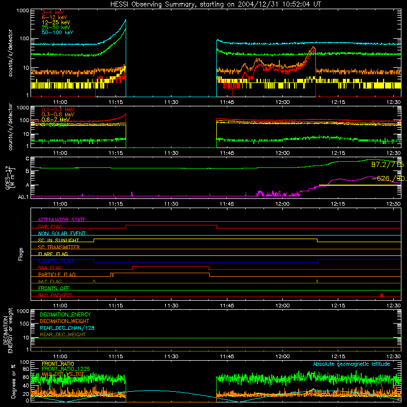Select the FRONT_RATIO legend label
The height and width of the screenshot is (407, 407).
pyautogui.click(x=58, y=364)
